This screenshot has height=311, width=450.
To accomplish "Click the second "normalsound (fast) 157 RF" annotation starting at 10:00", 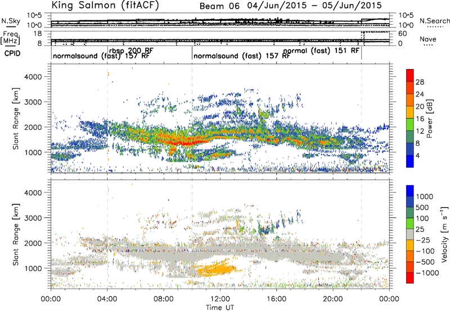I will [242, 56].
